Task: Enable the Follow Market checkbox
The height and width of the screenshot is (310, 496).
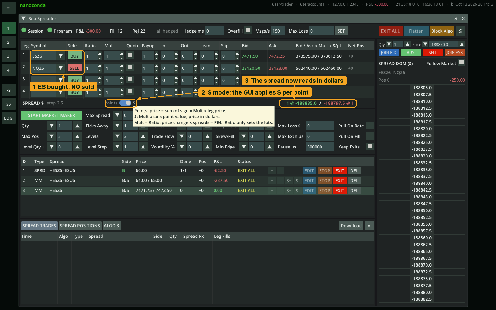Action: pyautogui.click(x=462, y=63)
